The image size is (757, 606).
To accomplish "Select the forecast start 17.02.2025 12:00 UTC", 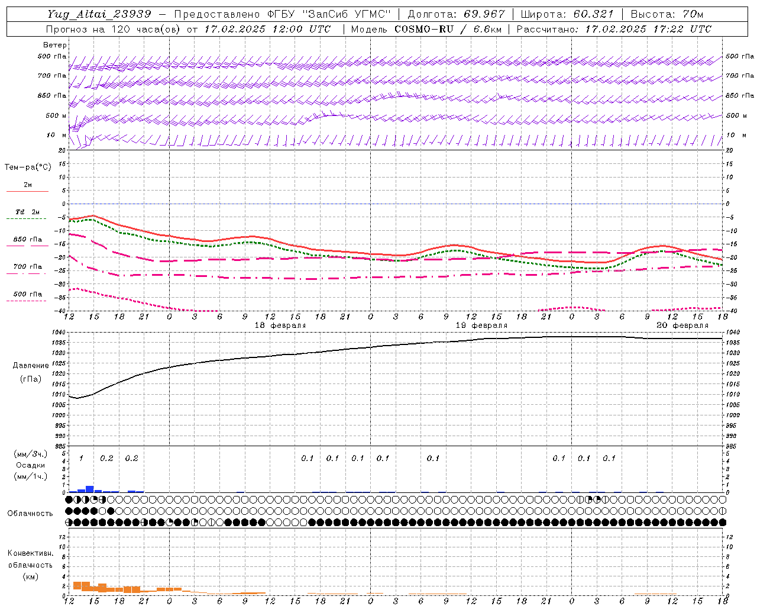I will tap(267, 29).
